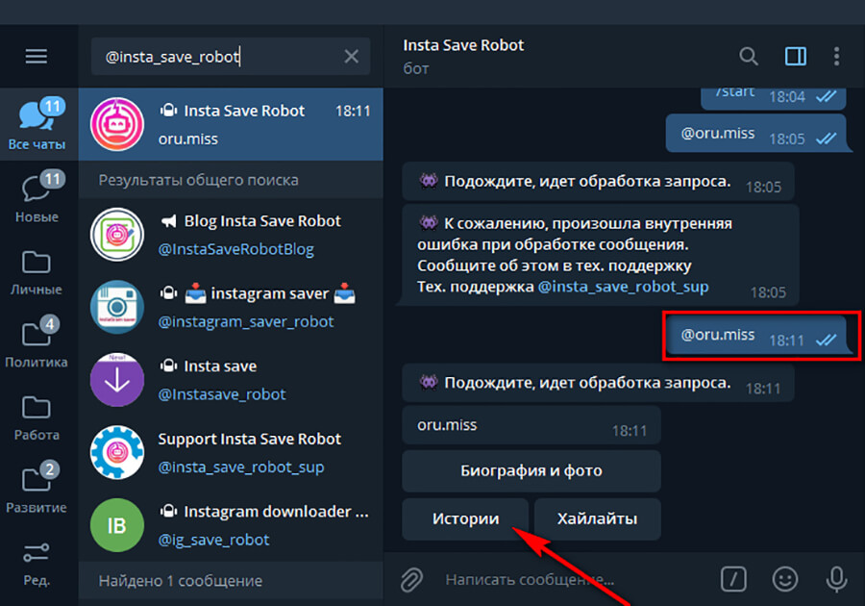Start voice message recording
865x606 pixels.
835,579
